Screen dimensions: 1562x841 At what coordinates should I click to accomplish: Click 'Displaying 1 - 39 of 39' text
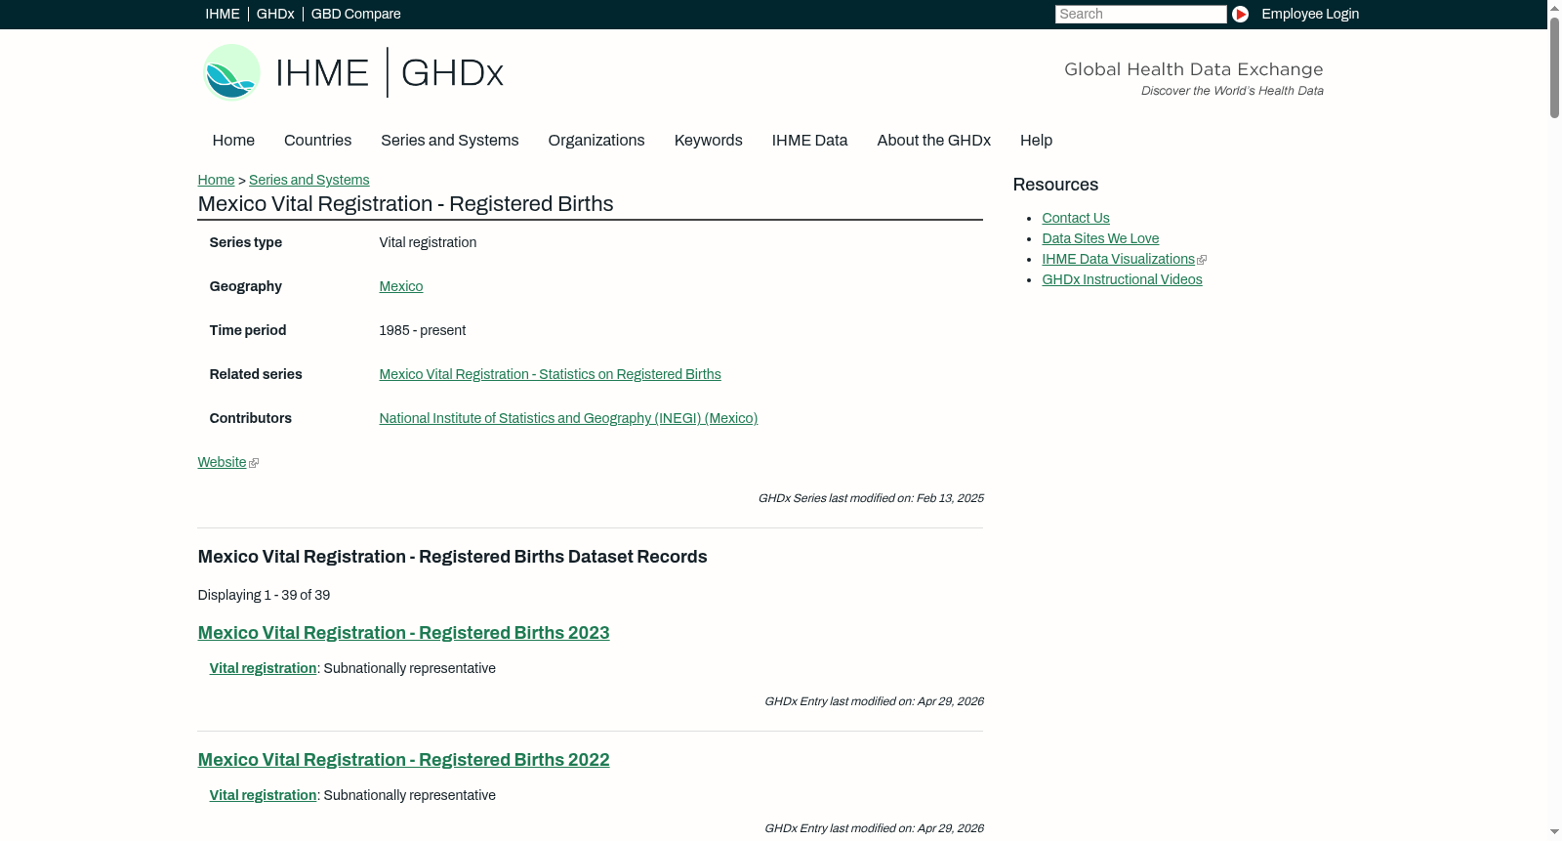pos(264,595)
